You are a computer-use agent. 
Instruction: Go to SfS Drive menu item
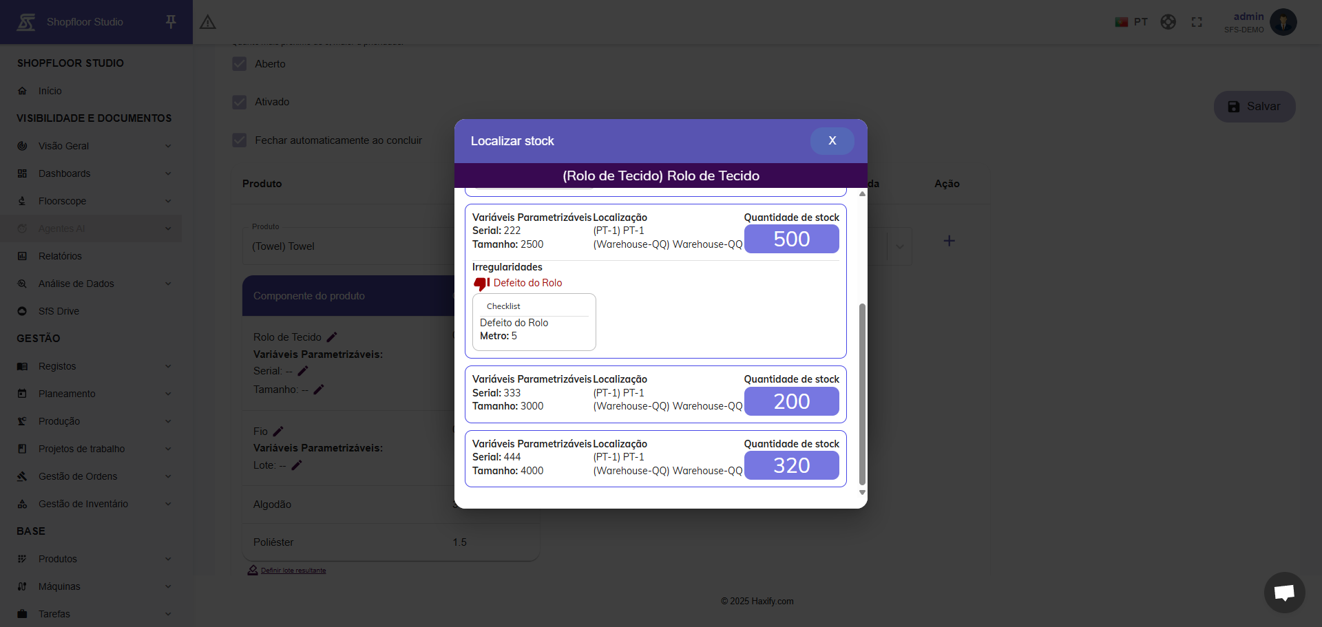(59, 311)
